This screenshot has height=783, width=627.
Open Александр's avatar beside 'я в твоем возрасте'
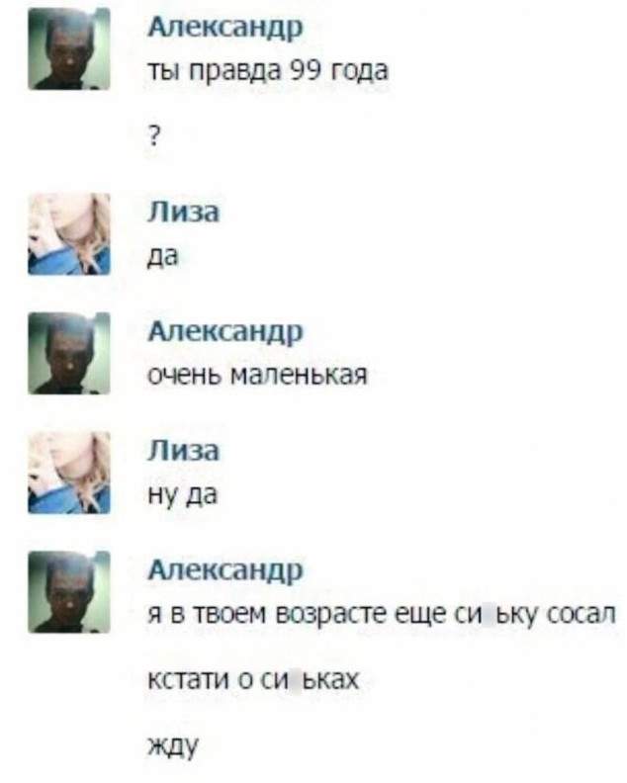click(69, 592)
